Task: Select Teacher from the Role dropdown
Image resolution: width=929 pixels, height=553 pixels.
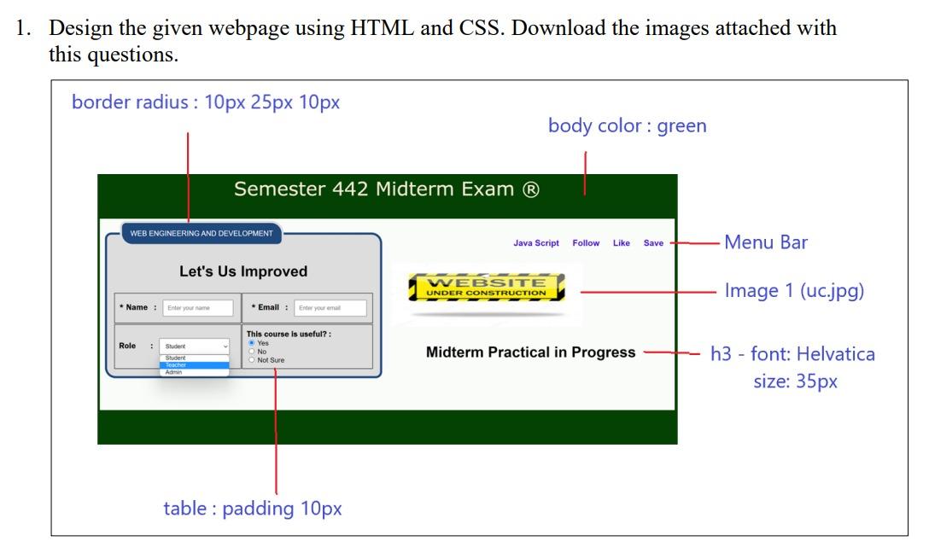Action: click(x=175, y=364)
